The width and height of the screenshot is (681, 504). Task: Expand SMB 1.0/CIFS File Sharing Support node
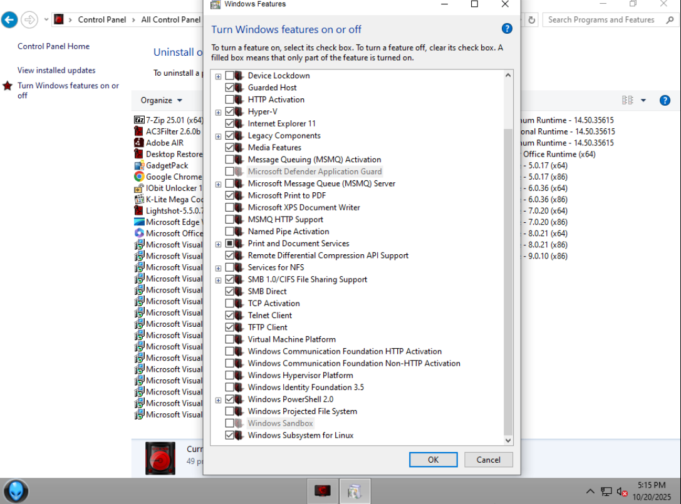pyautogui.click(x=219, y=280)
